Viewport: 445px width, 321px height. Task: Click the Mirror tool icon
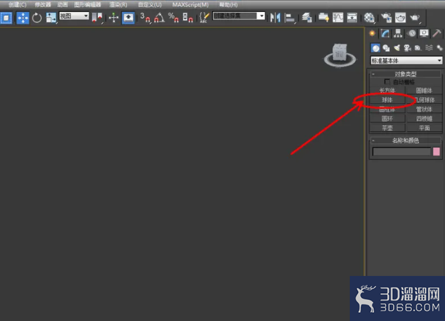pyautogui.click(x=276, y=18)
